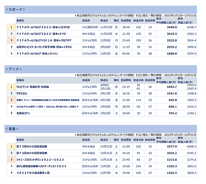Image resolution: width=206 pixels, height=184 pixels.
Task: Click the 2974.9 reach value
Action: coord(192,54)
